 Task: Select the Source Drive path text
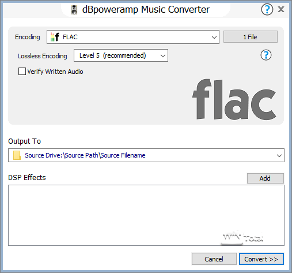(85, 155)
